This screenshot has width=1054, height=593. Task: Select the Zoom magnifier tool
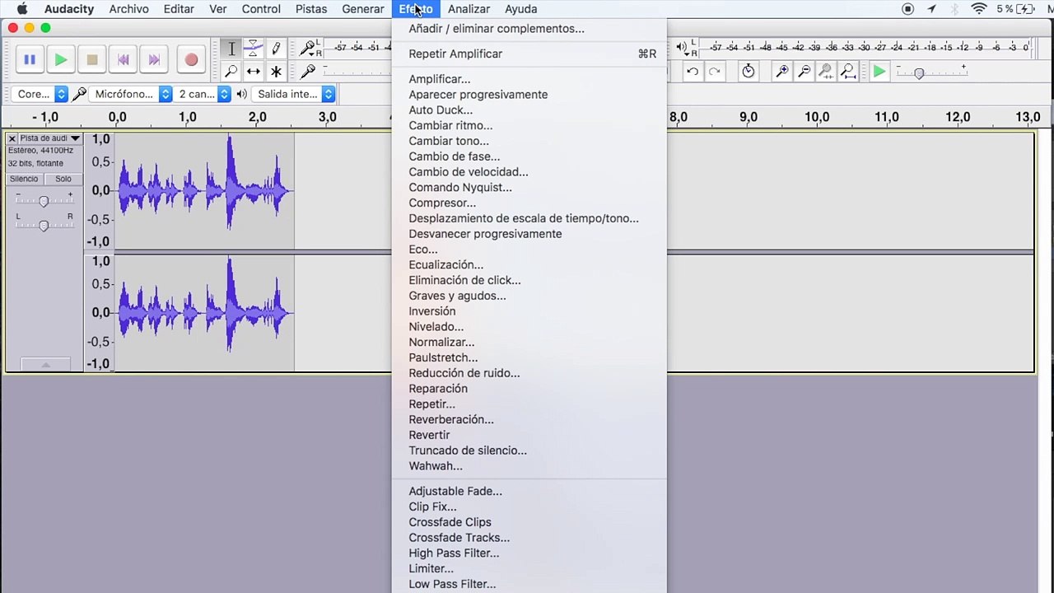231,72
